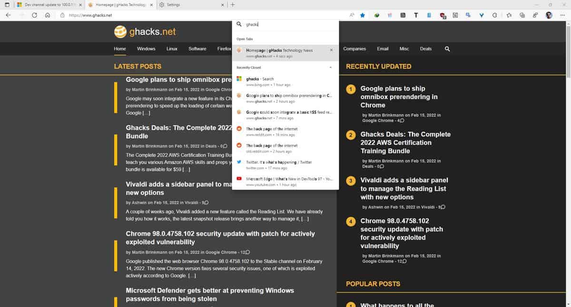Click the ghacks.net logo
Image resolution: width=571 pixels, height=307 pixels.
click(x=146, y=32)
